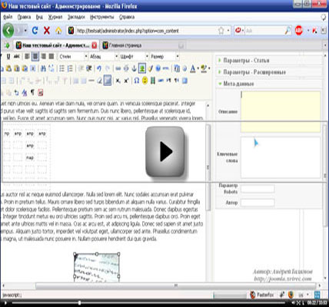Show paragraph pilcrow characters
The width and height of the screenshot is (329, 307).
point(32,92)
